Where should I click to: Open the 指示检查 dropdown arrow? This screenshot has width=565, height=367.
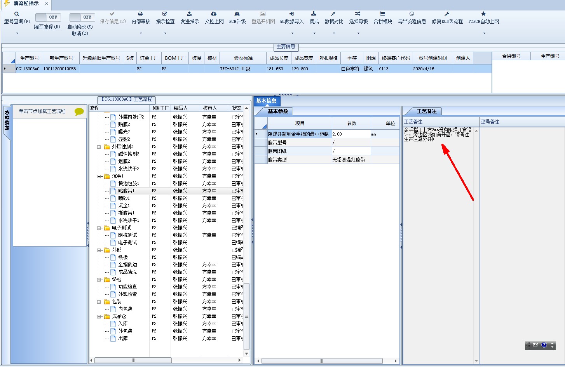165,33
